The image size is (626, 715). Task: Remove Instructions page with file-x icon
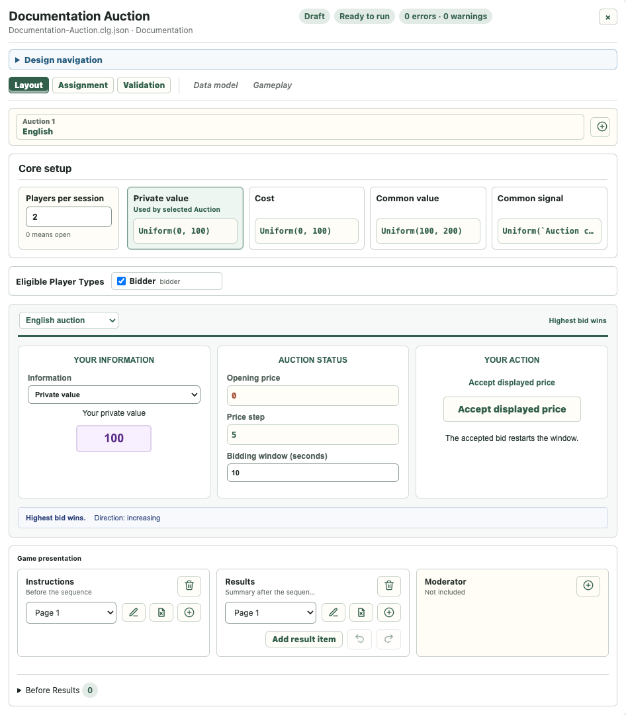click(161, 612)
